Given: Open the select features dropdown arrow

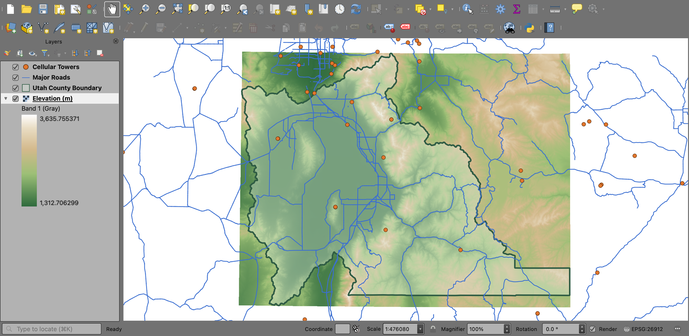Looking at the screenshot, I should tap(386, 9).
